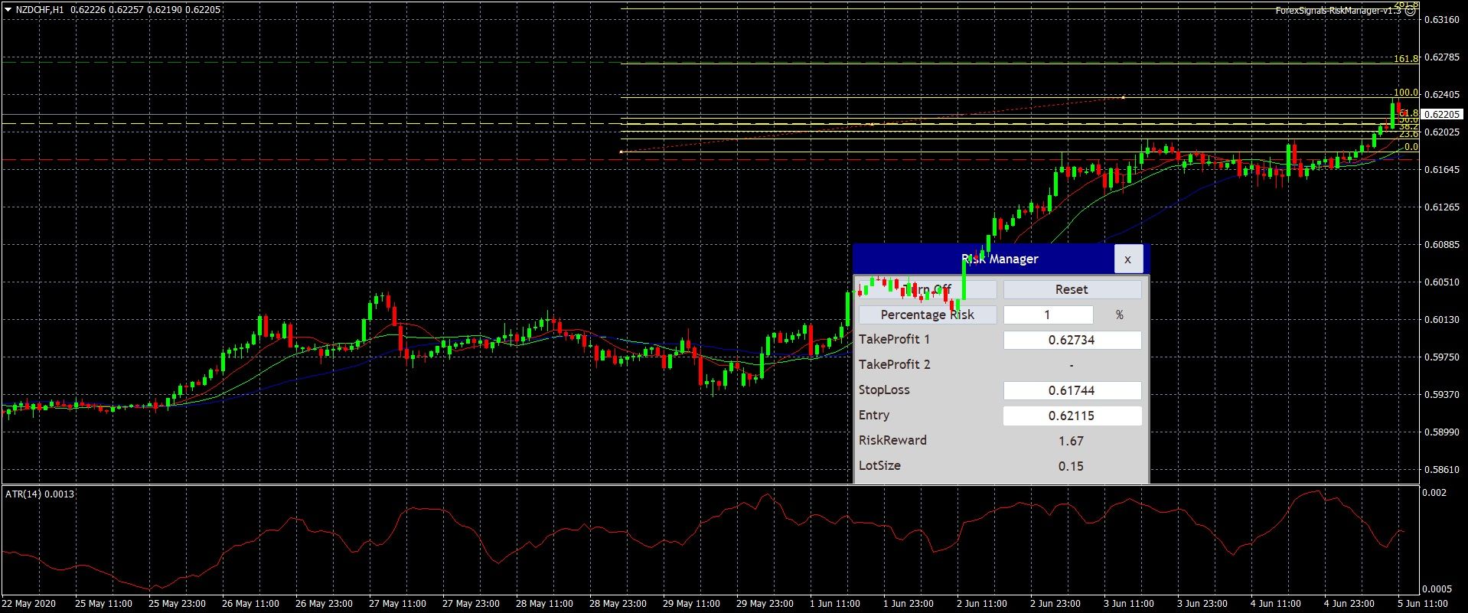Click the 0.002 ATR scale value
1468x613 pixels.
[x=1434, y=493]
